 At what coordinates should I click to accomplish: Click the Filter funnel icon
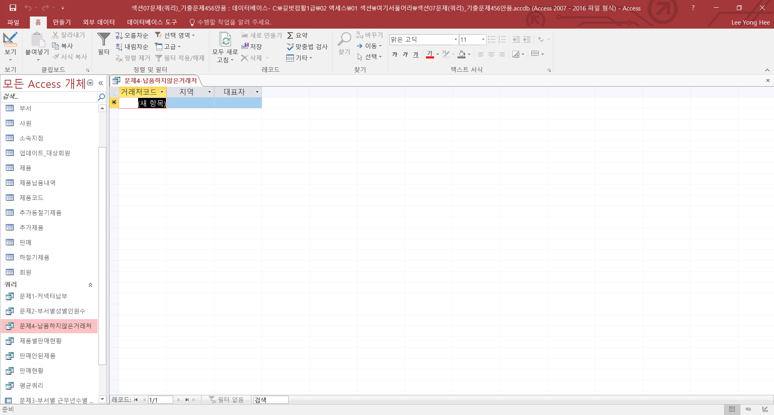coord(103,40)
